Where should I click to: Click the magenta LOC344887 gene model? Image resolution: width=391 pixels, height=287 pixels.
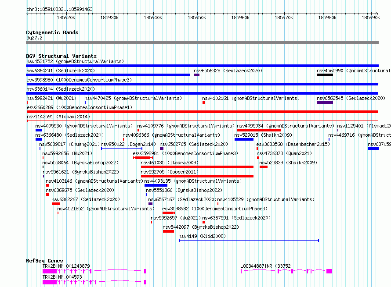pos(286,271)
